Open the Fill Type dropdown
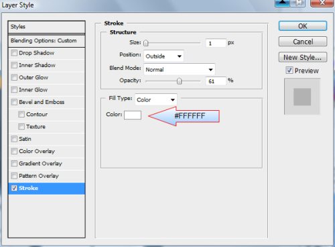Screen dimensions: 335x247 click(156, 99)
